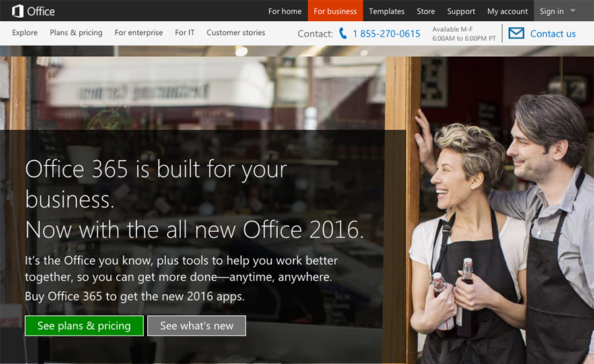This screenshot has height=364, width=594.
Task: Click the Contact us link
Action: (552, 34)
